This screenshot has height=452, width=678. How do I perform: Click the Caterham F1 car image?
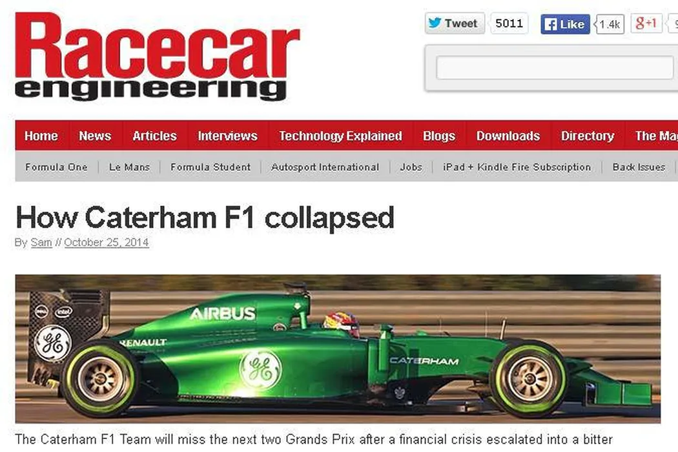pyautogui.click(x=338, y=349)
